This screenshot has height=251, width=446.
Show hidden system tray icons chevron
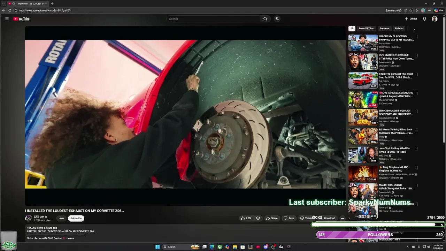(x=408, y=247)
